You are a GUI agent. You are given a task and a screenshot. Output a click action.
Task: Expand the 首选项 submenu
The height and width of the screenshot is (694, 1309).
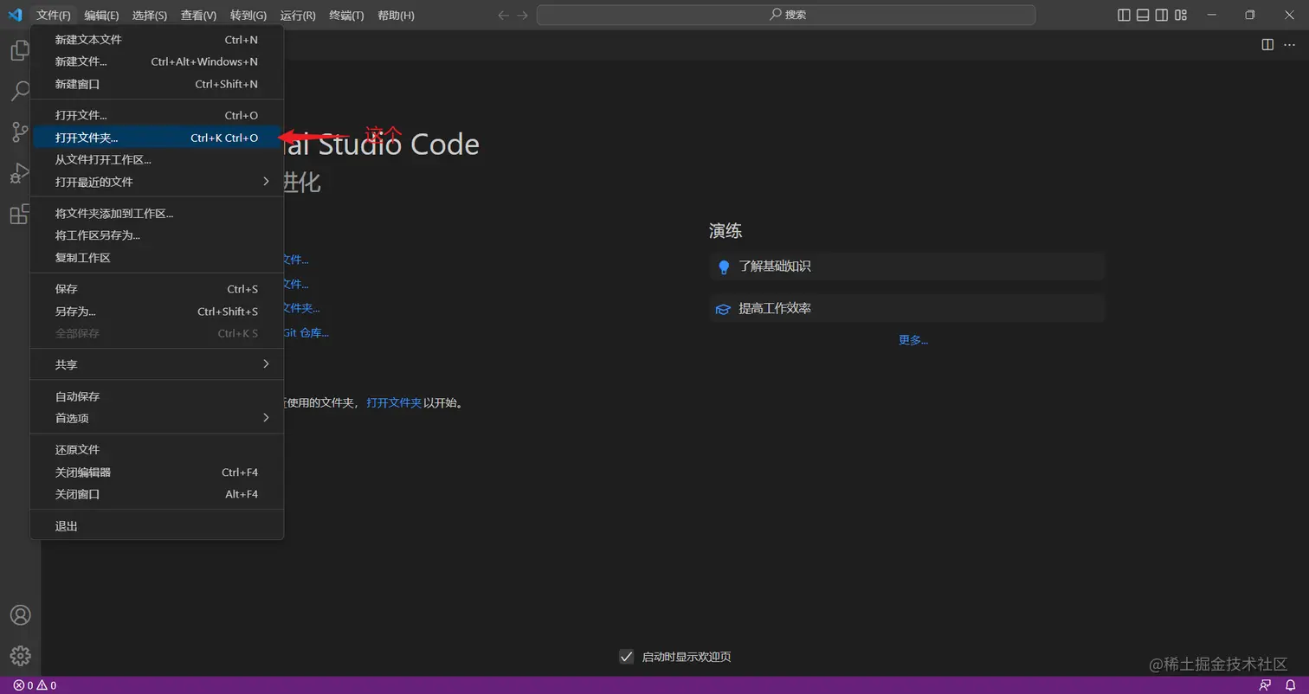pyautogui.click(x=157, y=418)
